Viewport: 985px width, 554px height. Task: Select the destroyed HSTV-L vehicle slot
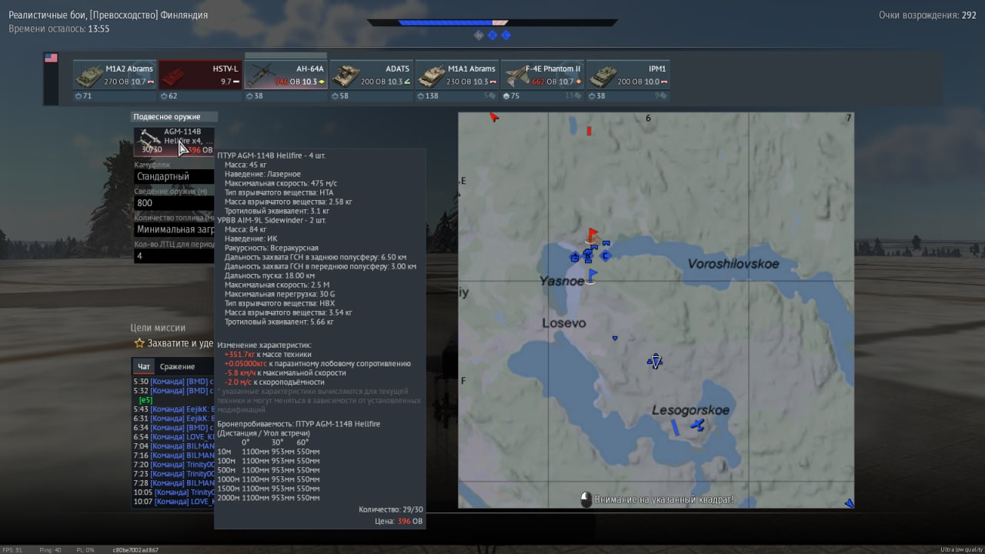coord(200,75)
